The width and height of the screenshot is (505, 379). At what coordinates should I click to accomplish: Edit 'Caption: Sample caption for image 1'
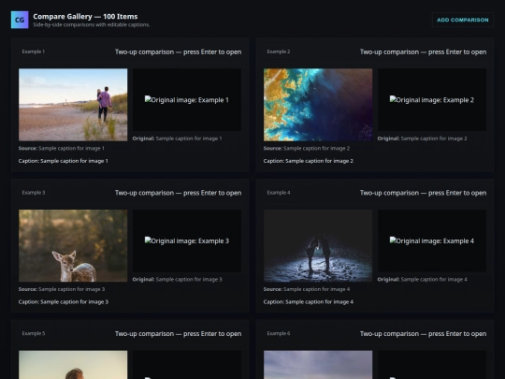pos(64,161)
